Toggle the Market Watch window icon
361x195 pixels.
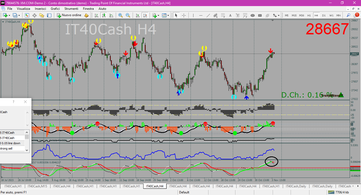tap(27, 15)
